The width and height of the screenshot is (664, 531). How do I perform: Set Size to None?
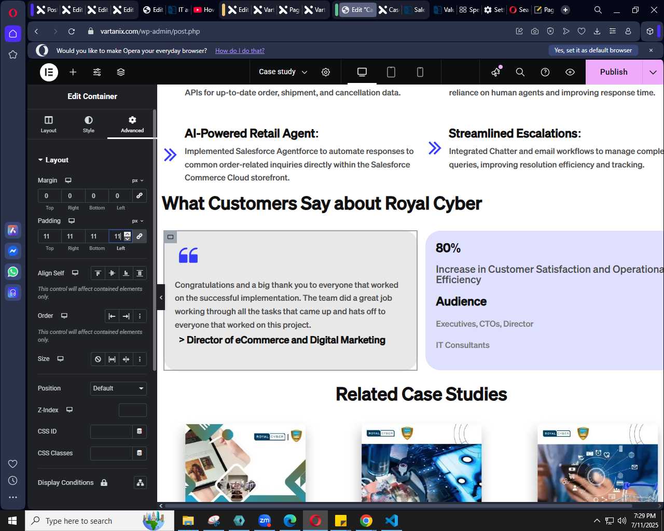tap(98, 359)
